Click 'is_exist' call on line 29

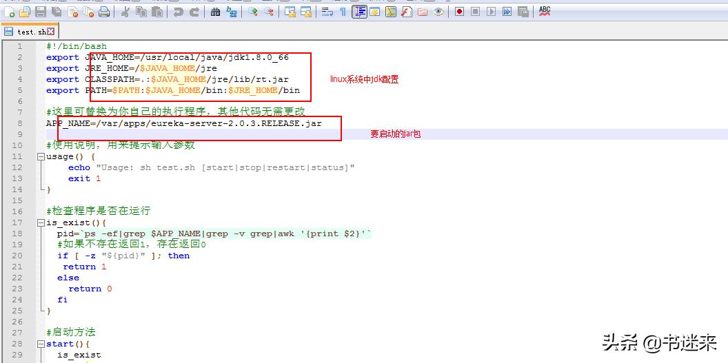(79, 355)
